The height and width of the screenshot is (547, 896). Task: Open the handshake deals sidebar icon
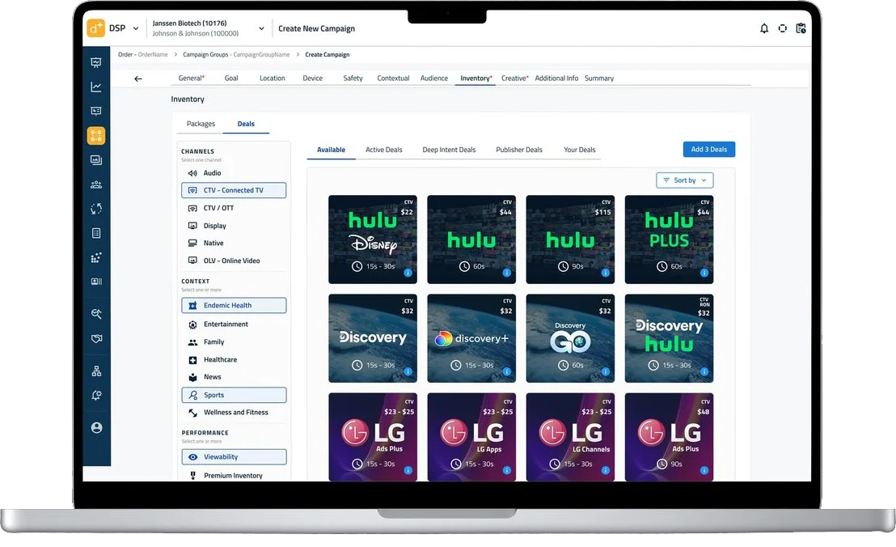[x=96, y=338]
